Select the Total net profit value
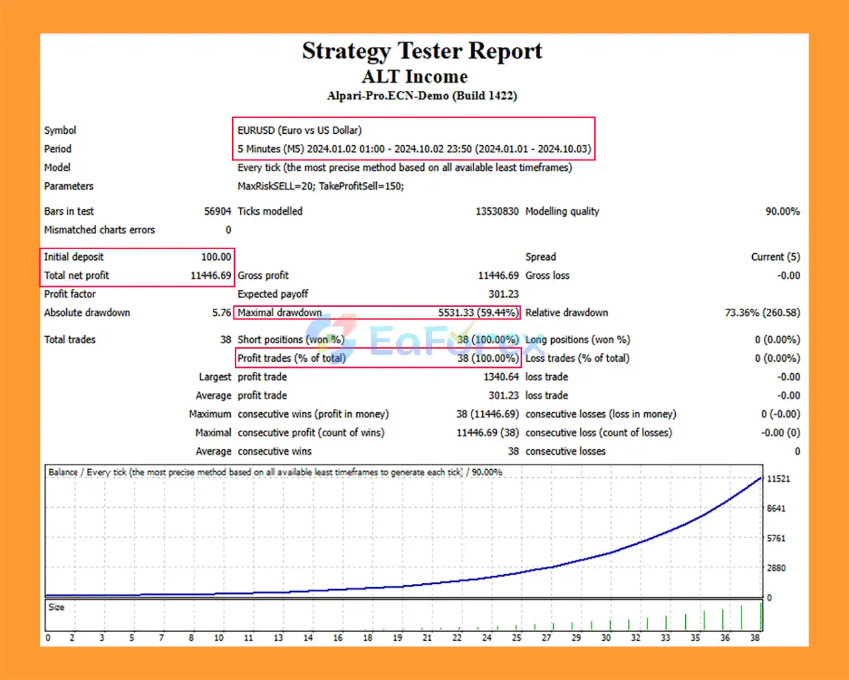This screenshot has height=680, width=849. 210,275
